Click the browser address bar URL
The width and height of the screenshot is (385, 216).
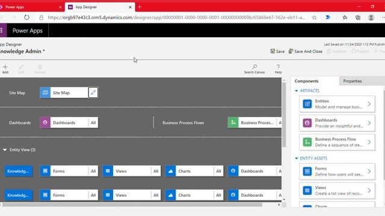pos(176,17)
